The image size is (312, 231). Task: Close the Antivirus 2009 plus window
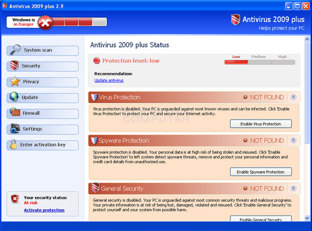tap(306, 6)
